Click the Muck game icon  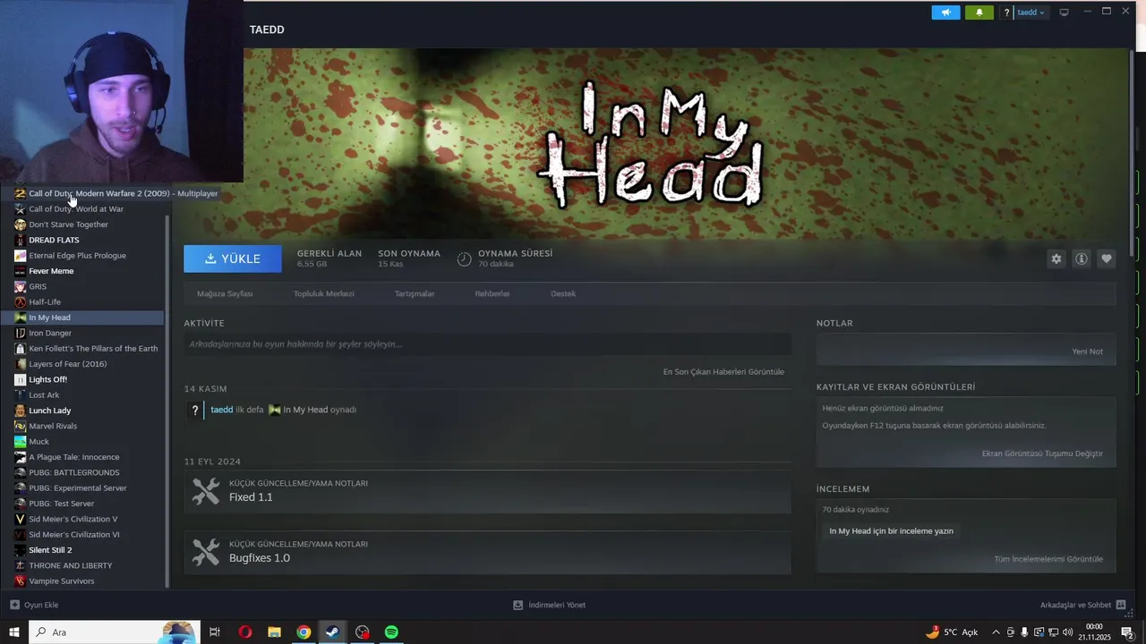point(20,442)
